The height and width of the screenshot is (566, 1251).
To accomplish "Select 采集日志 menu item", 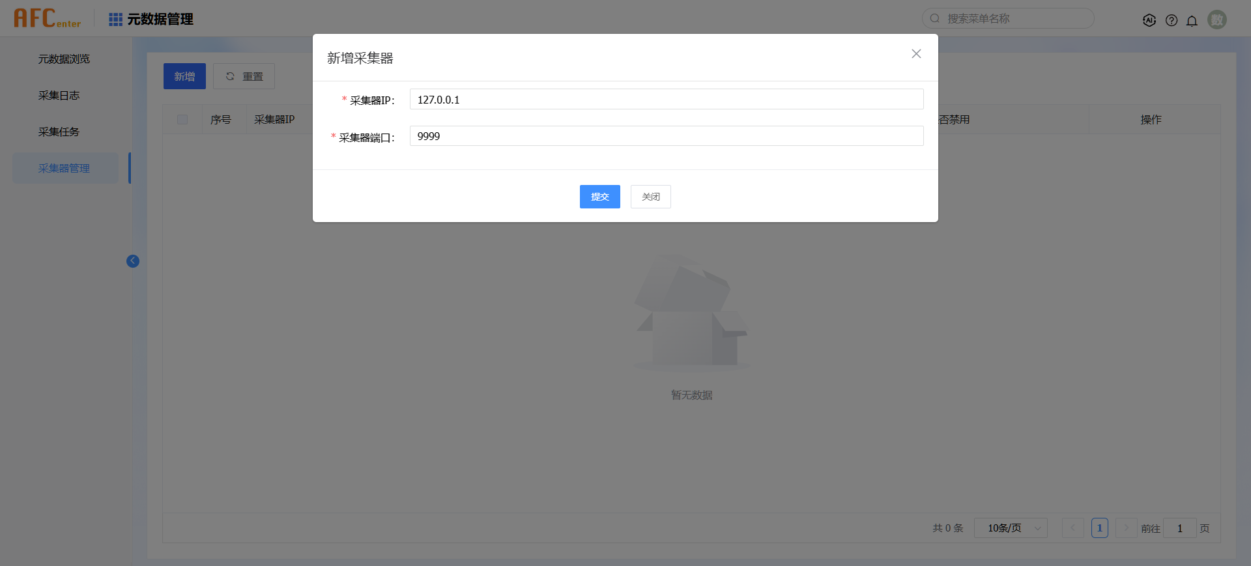I will [59, 96].
